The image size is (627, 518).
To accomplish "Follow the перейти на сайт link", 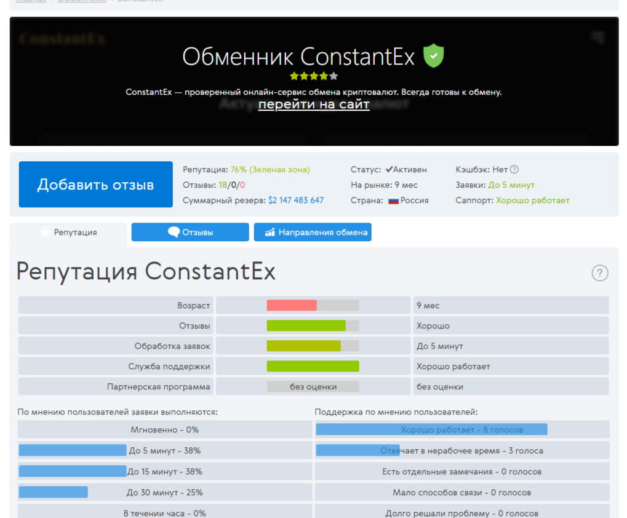I will 314,105.
